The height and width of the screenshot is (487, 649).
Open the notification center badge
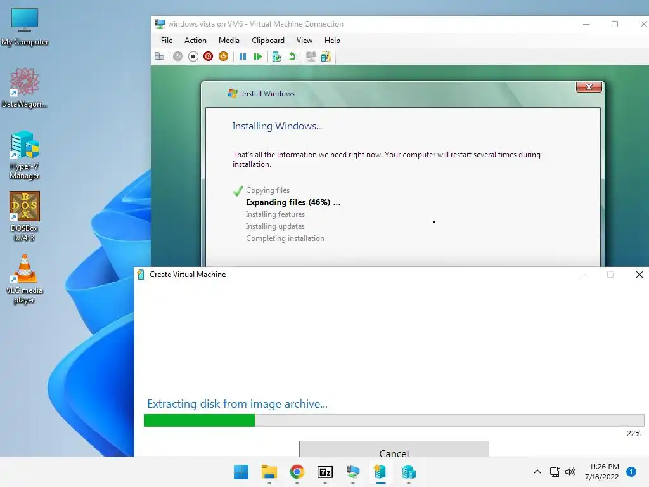click(631, 472)
